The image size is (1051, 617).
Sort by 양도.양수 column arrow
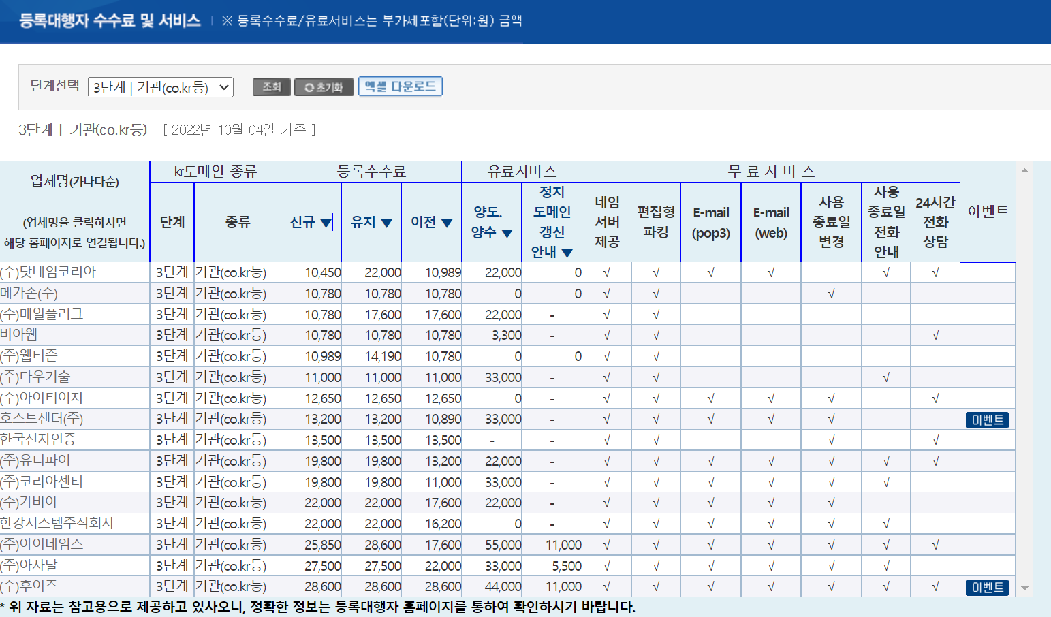(507, 233)
